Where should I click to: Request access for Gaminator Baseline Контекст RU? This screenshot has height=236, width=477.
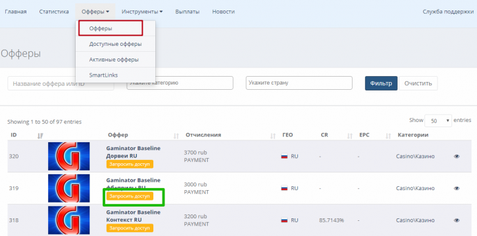click(130, 228)
